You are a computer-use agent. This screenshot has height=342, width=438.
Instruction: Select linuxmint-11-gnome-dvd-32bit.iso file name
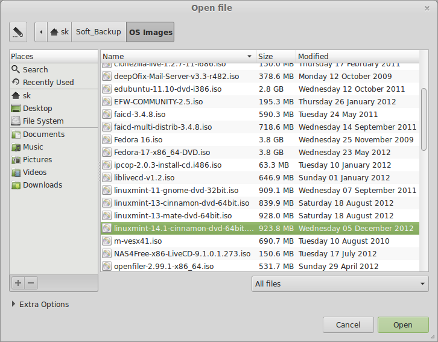(176, 191)
